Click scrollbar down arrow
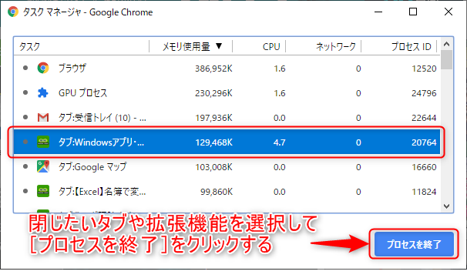Image resolution: width=467 pixels, height=278 pixels. (446, 206)
